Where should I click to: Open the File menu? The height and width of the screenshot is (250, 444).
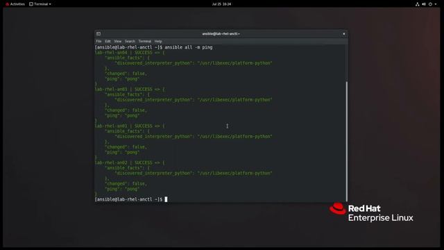pyautogui.click(x=99, y=41)
